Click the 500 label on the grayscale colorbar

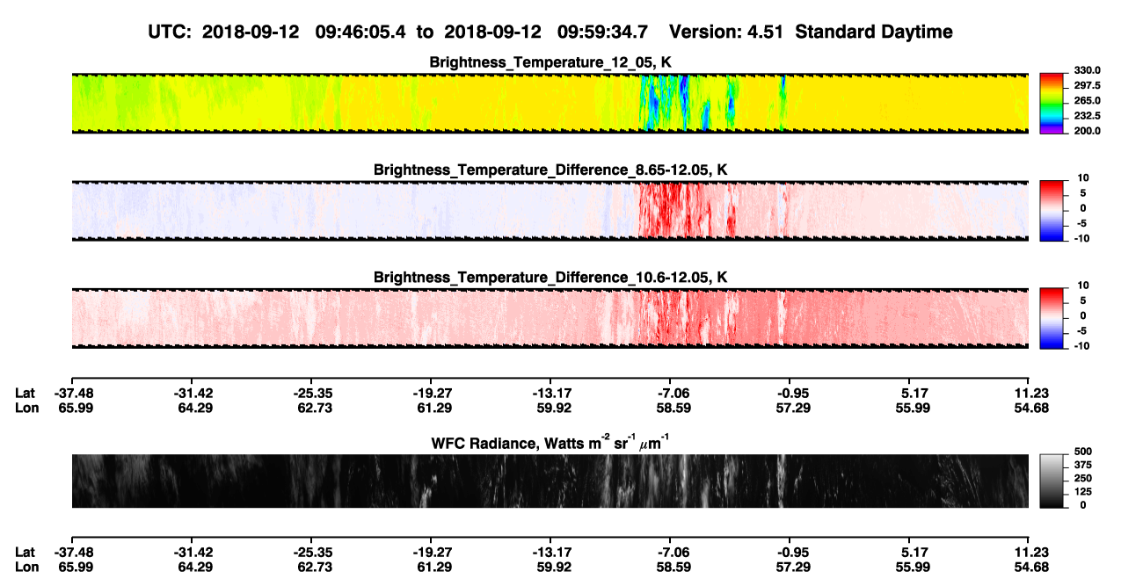(1084, 452)
